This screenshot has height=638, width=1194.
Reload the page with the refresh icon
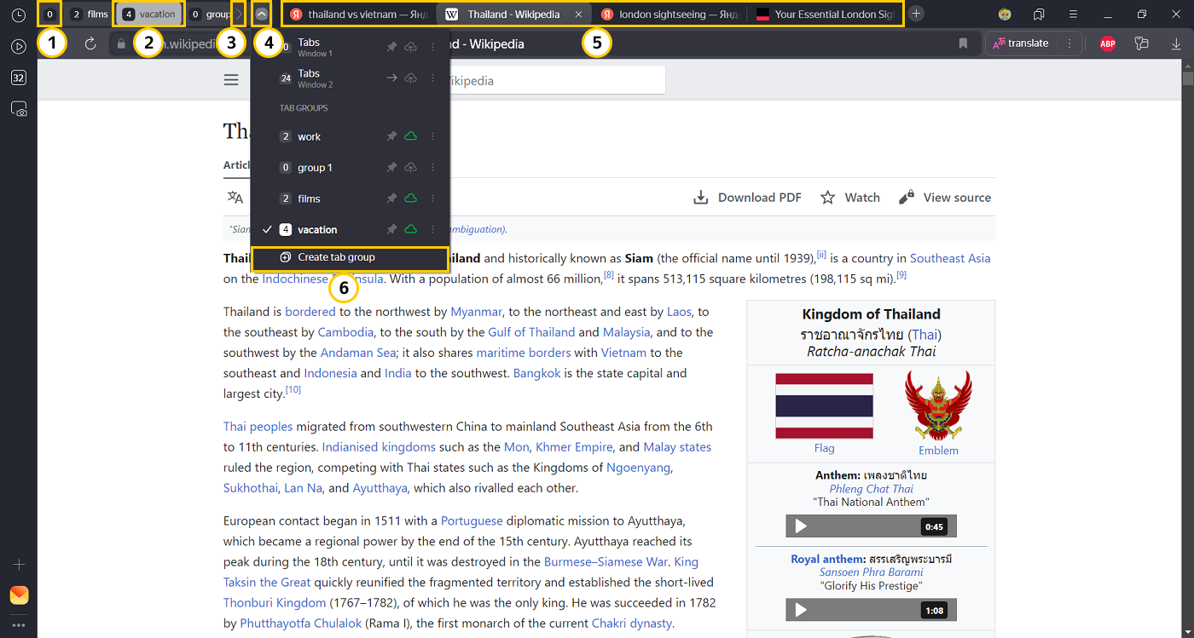pyautogui.click(x=90, y=44)
